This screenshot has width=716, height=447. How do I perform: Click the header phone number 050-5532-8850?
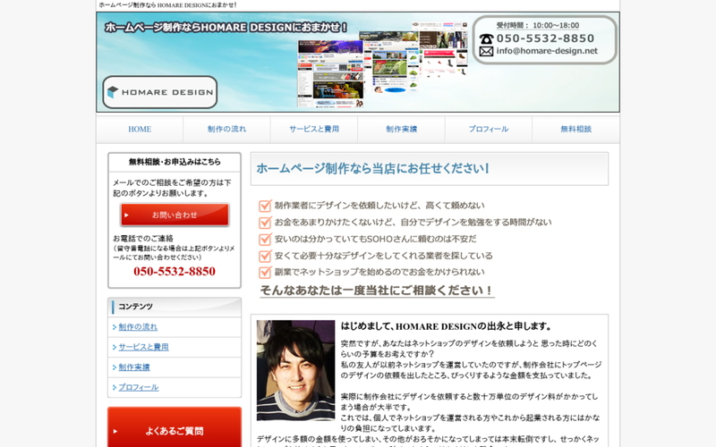[545, 38]
